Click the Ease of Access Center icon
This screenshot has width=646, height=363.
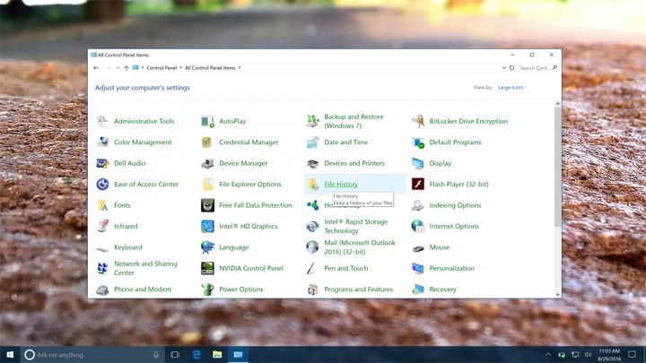coord(102,185)
